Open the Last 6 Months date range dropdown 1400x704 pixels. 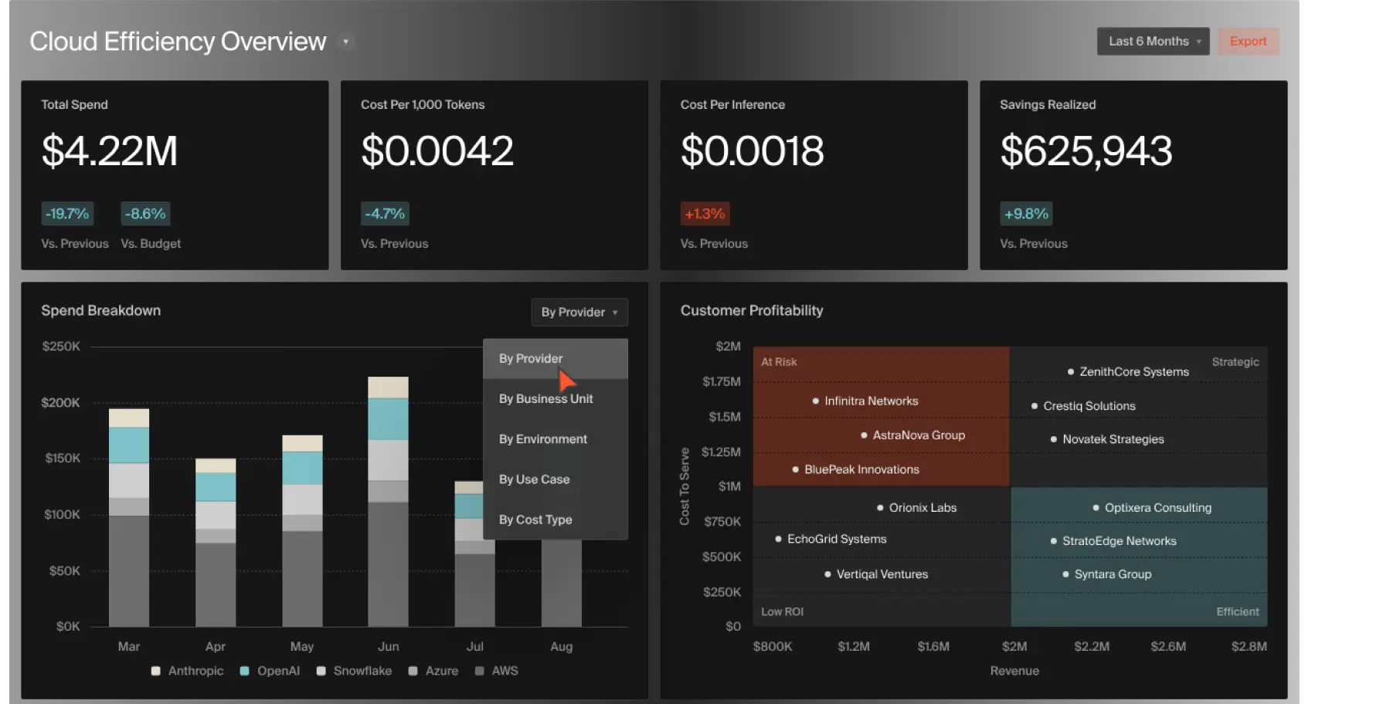(1153, 42)
